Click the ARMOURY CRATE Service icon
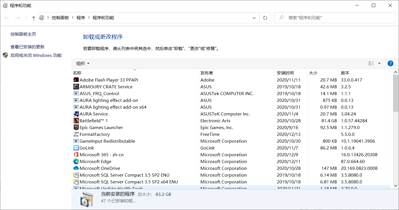399x210 pixels. [x=76, y=87]
